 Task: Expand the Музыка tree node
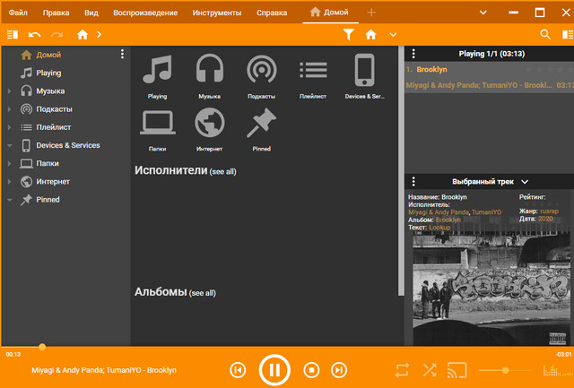(x=9, y=91)
